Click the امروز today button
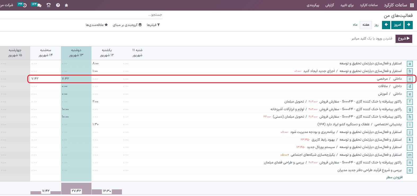Screen dimensions: 417x196 point(397,25)
